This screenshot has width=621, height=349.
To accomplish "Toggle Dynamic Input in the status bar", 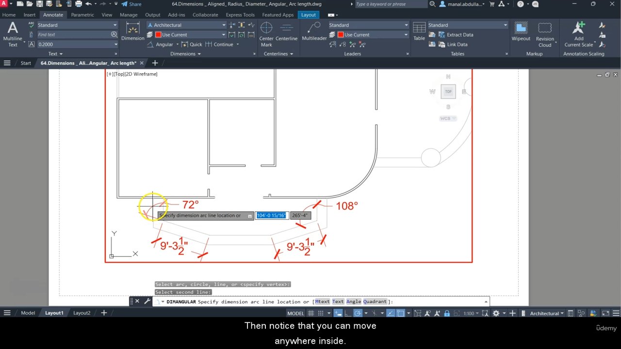I will click(338, 313).
